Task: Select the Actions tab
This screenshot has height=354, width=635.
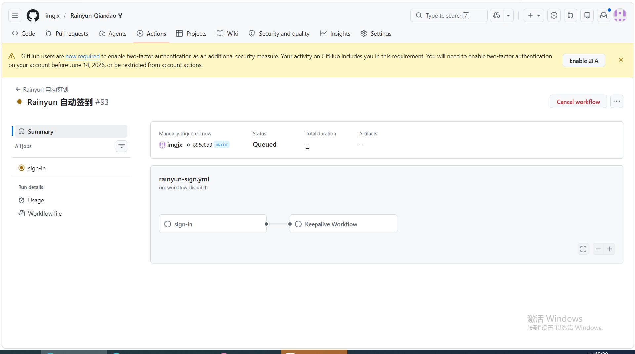Action: 151,33
